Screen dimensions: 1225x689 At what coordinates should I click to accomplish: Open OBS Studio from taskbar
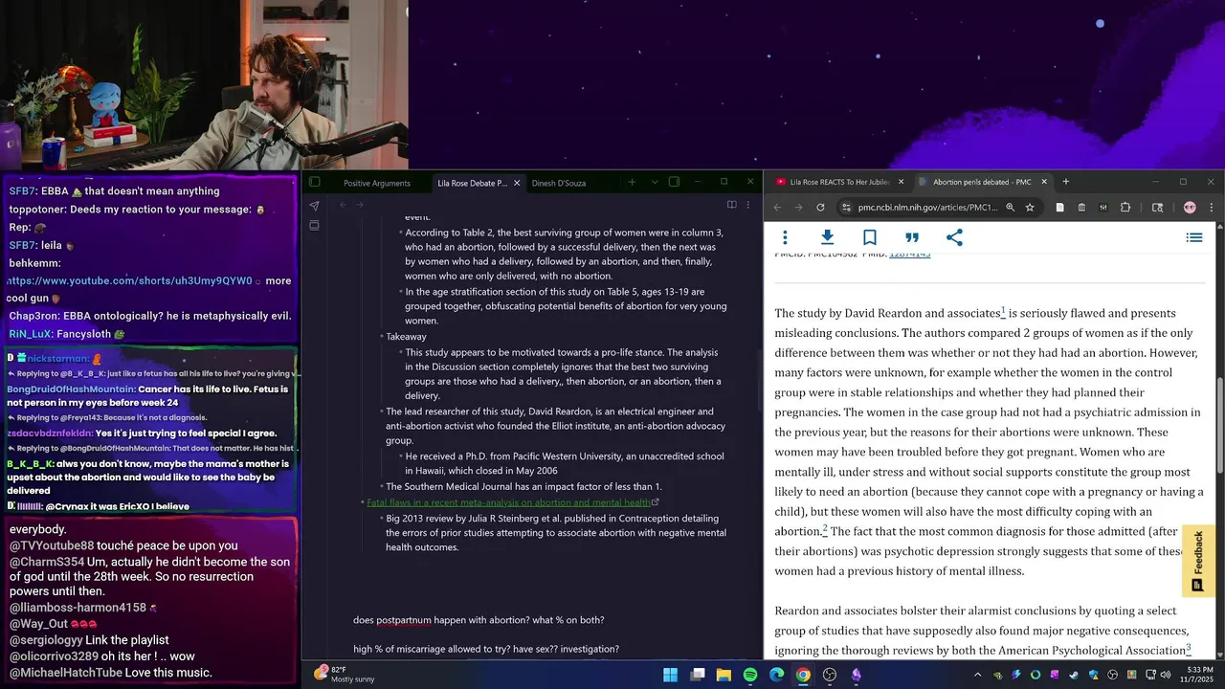click(x=830, y=675)
